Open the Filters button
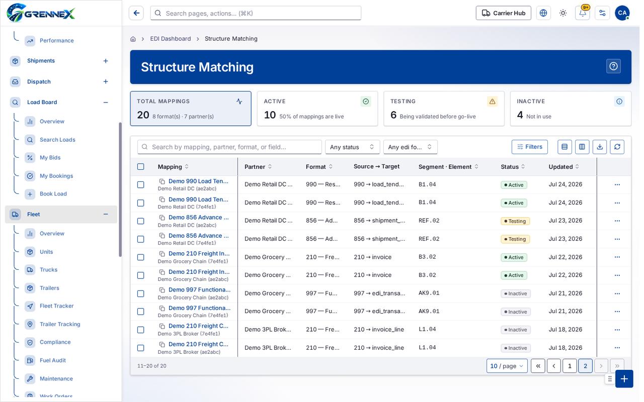The width and height of the screenshot is (644, 402). [530, 147]
